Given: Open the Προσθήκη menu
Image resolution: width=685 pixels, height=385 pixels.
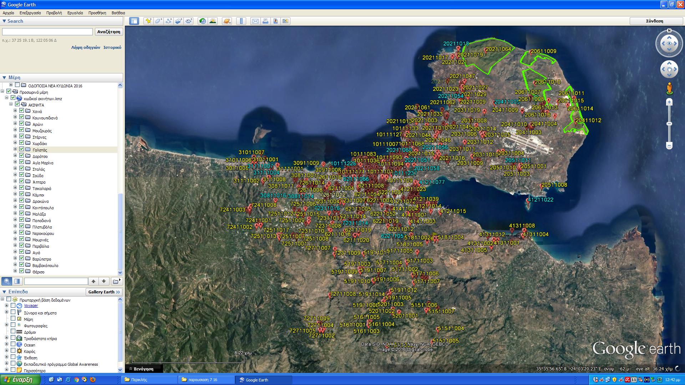Looking at the screenshot, I should [97, 13].
